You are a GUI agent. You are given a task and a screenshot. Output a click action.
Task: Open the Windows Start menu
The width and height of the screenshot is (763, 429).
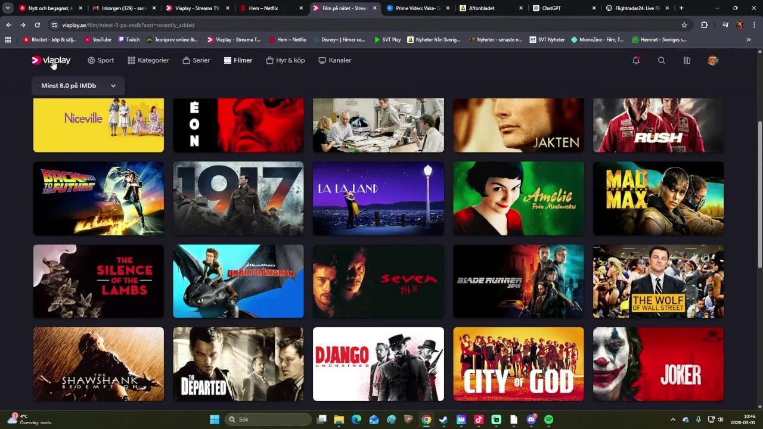[x=215, y=419]
